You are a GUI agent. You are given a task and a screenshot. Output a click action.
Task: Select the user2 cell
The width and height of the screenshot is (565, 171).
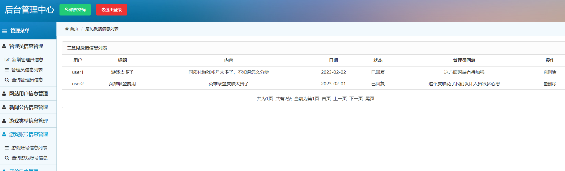[x=78, y=84]
